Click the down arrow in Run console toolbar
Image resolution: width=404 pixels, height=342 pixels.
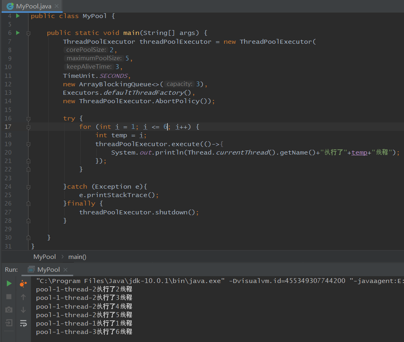tap(23, 310)
